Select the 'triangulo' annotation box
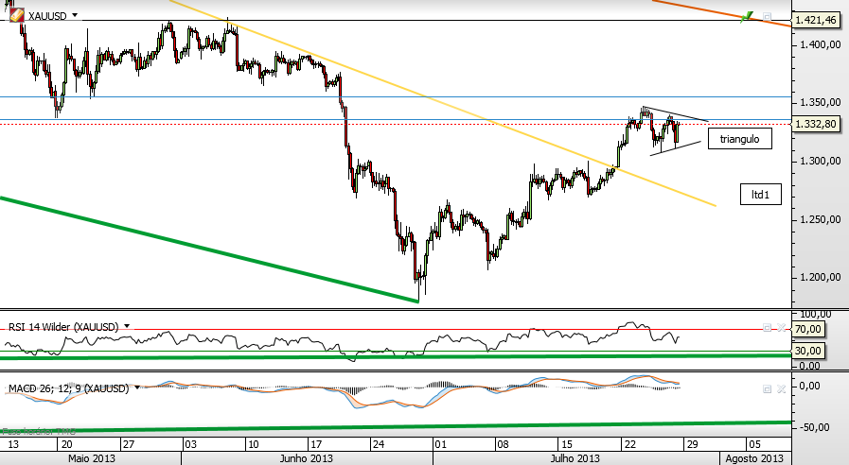This screenshot has width=849, height=465. click(739, 139)
